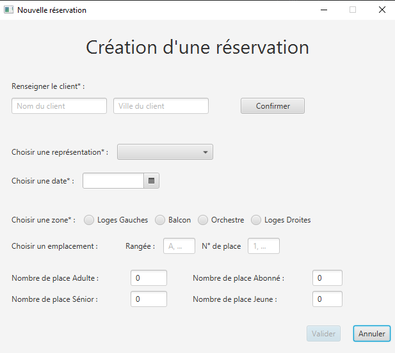Focus the Rangée input field
The height and width of the screenshot is (353, 395).
(179, 246)
